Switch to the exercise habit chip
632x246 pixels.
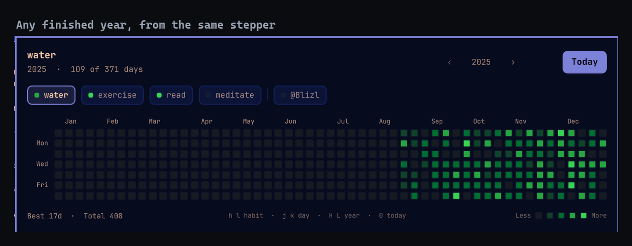tap(112, 95)
